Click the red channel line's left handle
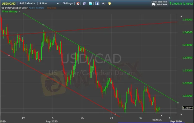 (x=9, y=55)
